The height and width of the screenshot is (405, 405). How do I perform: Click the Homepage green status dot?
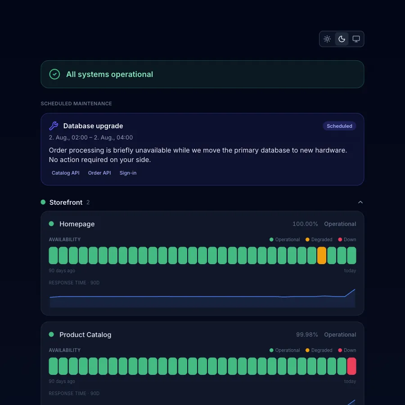[x=51, y=224]
